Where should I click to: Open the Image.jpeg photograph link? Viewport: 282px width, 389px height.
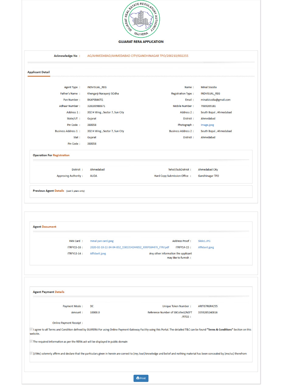pos(207,125)
